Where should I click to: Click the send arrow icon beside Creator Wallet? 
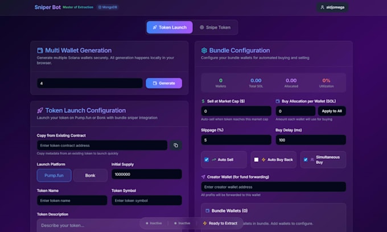203,176
